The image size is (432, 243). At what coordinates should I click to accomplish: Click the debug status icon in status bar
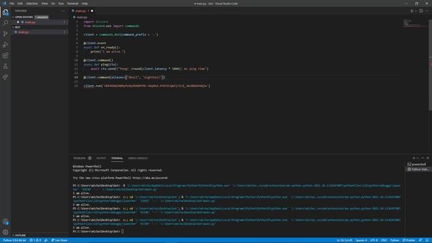pyautogui.click(x=46, y=240)
